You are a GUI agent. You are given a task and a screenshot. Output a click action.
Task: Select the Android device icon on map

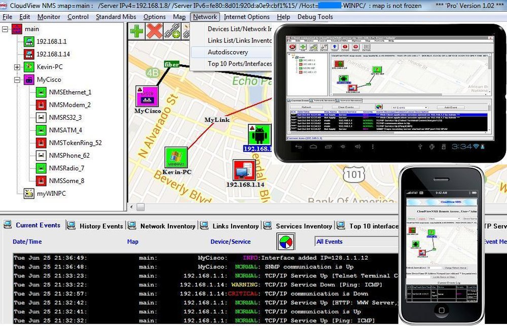click(259, 134)
